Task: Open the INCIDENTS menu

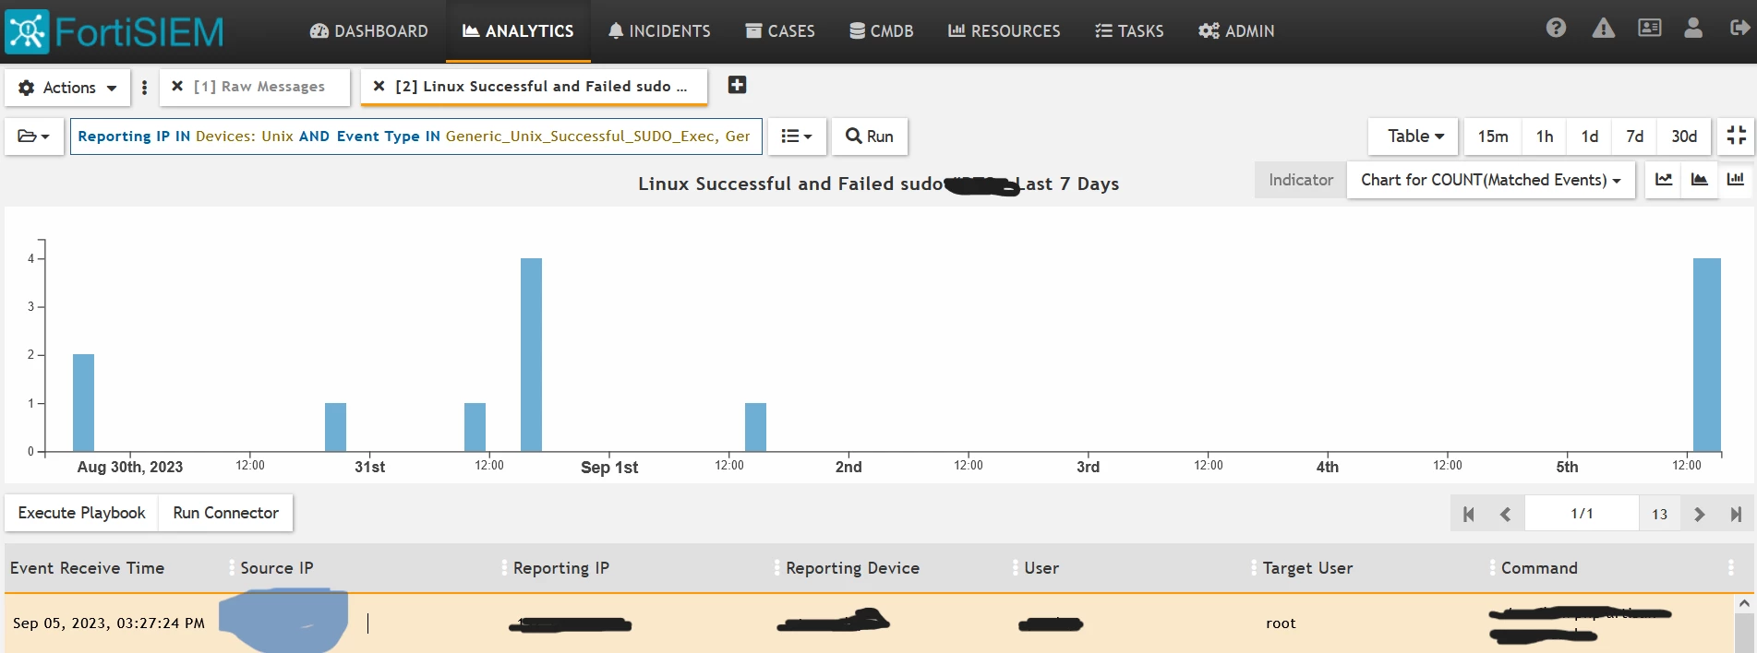Action: point(659,31)
